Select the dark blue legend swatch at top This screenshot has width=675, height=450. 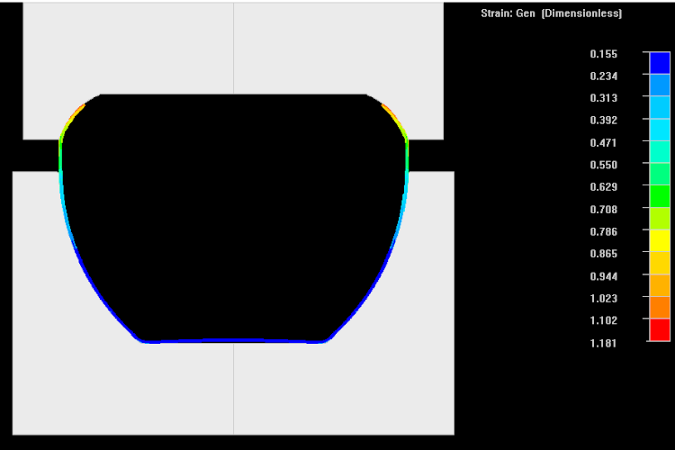click(660, 63)
